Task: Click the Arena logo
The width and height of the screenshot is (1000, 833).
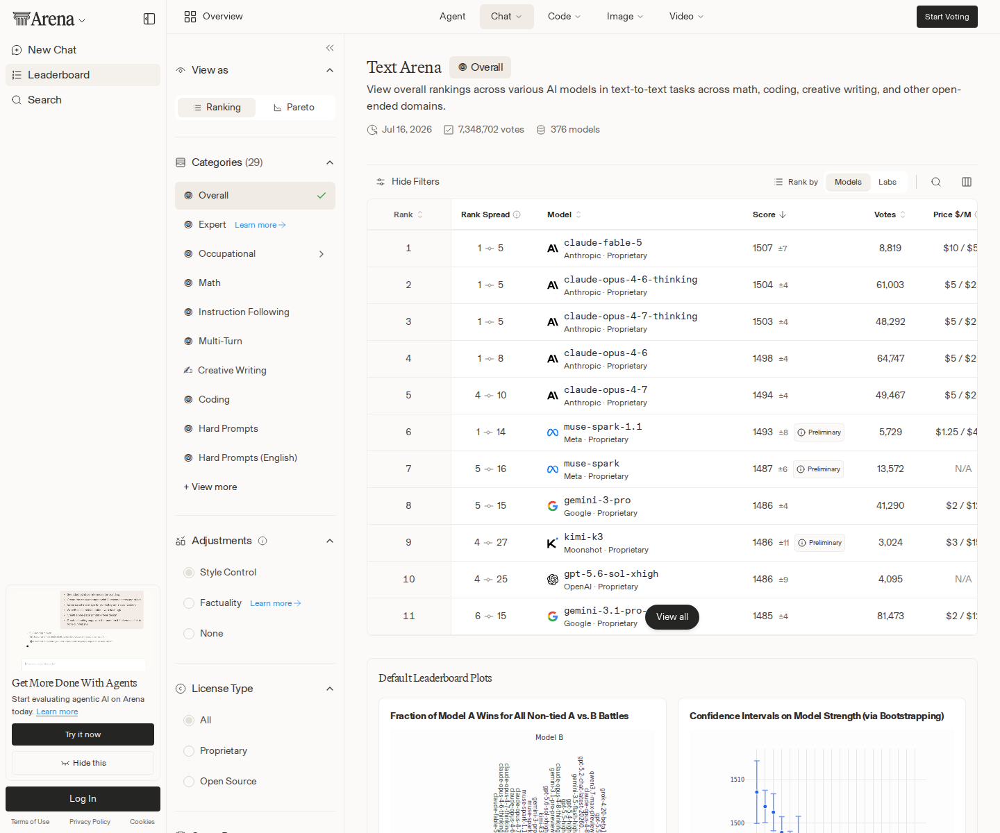Action: 44,19
